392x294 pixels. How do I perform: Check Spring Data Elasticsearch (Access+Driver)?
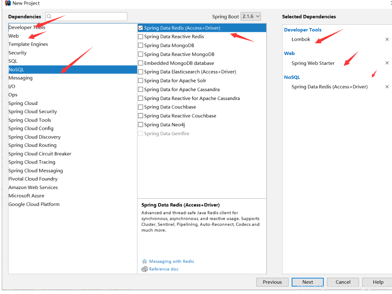tap(141, 72)
